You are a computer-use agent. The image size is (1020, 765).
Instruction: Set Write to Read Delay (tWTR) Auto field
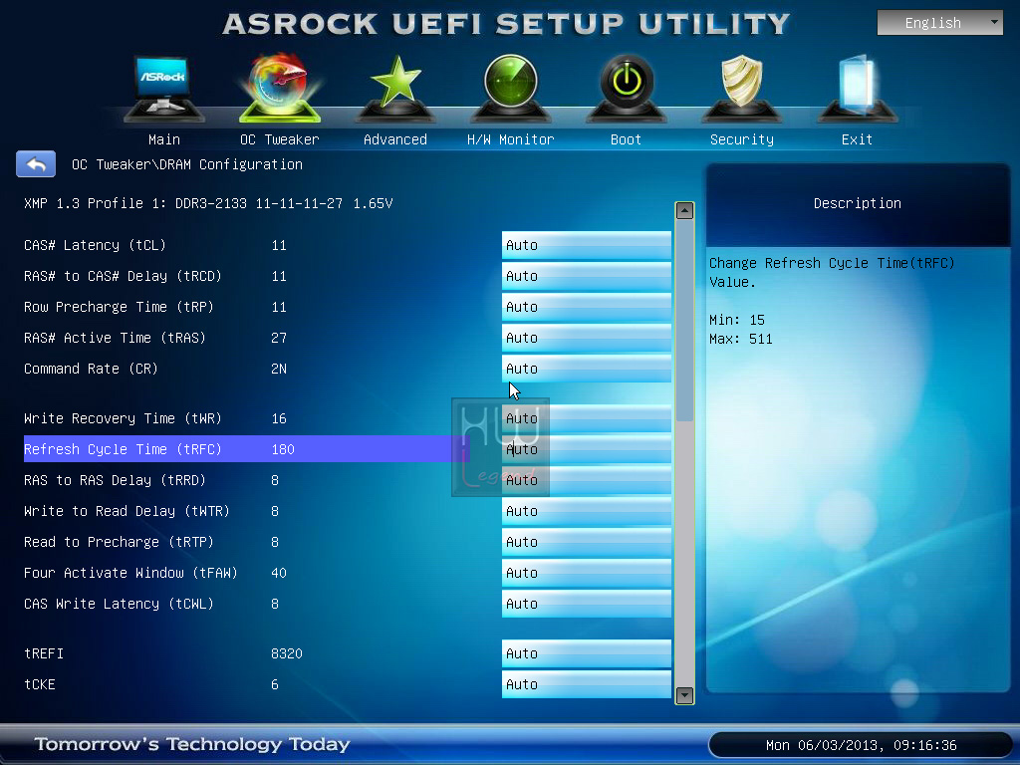pyautogui.click(x=586, y=511)
